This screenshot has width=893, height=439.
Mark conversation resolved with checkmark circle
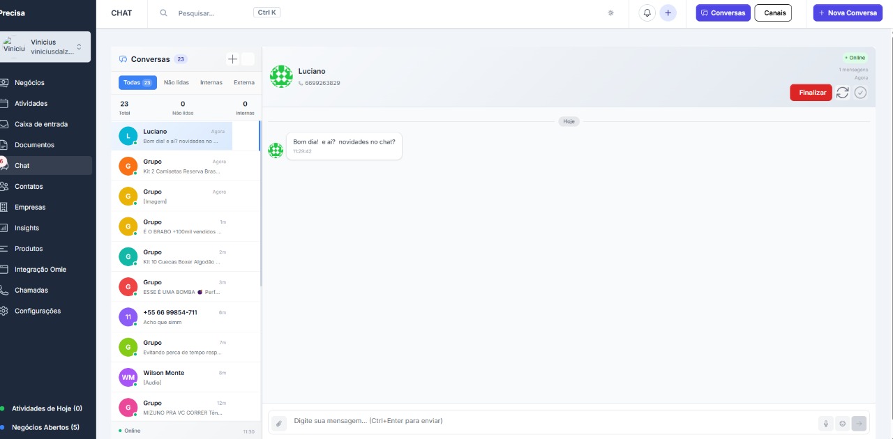[x=861, y=93]
